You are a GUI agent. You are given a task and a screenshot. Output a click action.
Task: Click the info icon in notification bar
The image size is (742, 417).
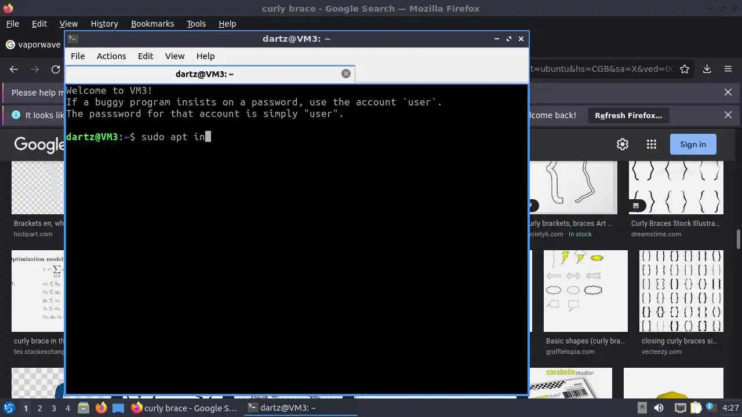(x=16, y=115)
